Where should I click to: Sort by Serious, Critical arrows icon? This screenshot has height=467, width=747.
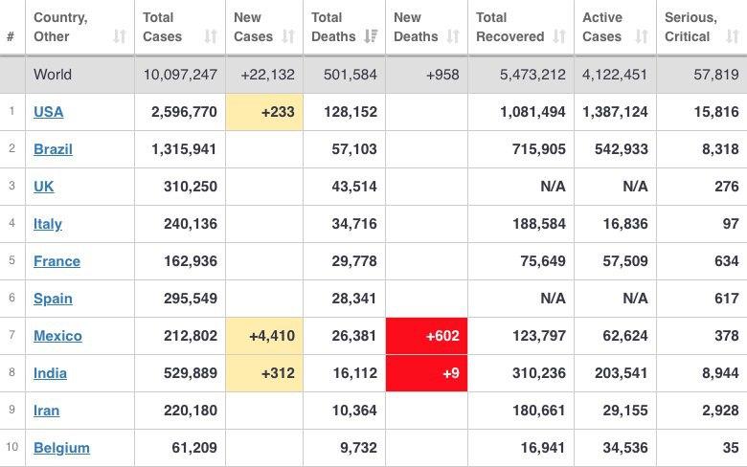pyautogui.click(x=733, y=36)
